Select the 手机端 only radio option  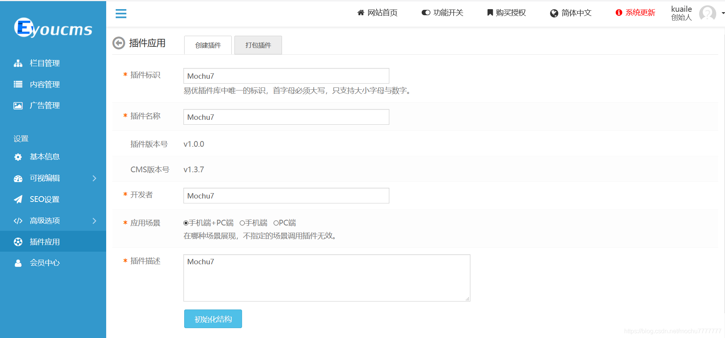click(242, 223)
